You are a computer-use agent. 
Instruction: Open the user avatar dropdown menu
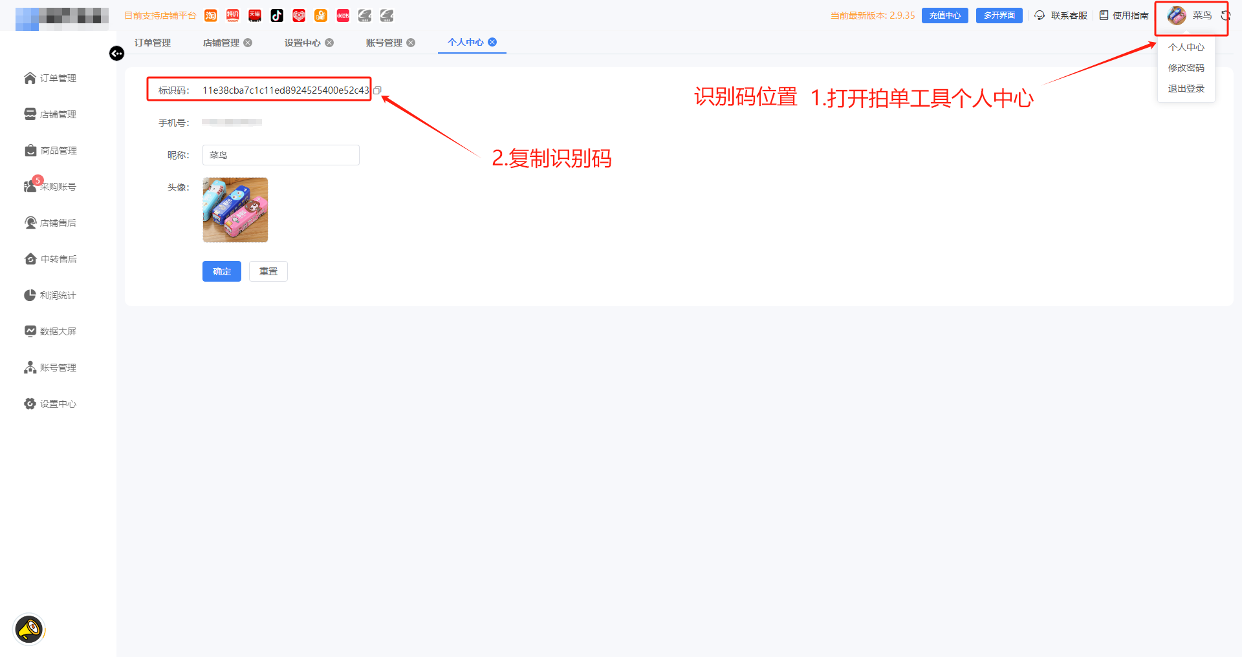pyautogui.click(x=1177, y=16)
